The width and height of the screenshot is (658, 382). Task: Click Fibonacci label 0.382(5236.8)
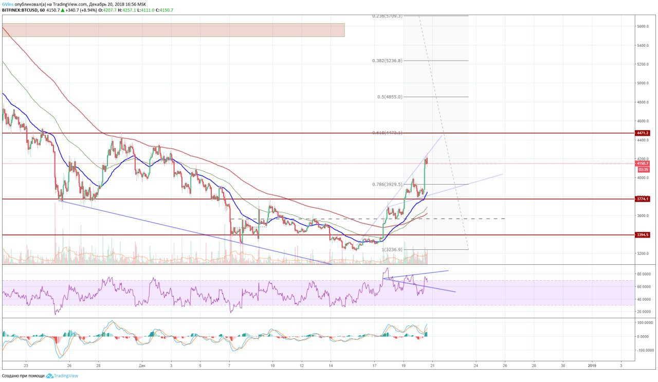(387, 61)
